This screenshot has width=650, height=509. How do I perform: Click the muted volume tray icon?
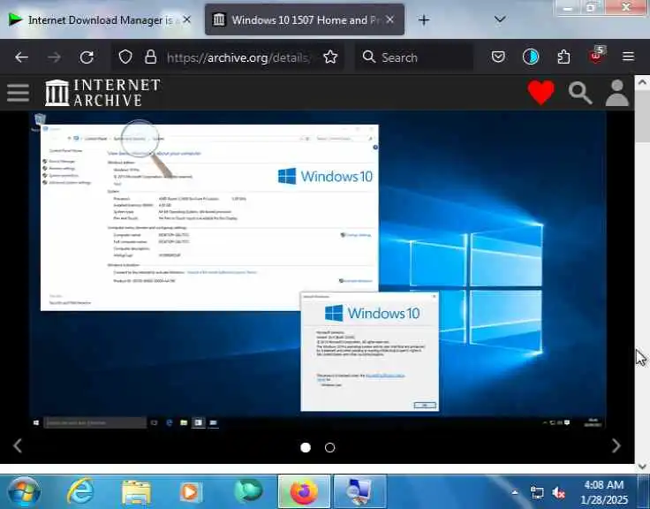558,493
